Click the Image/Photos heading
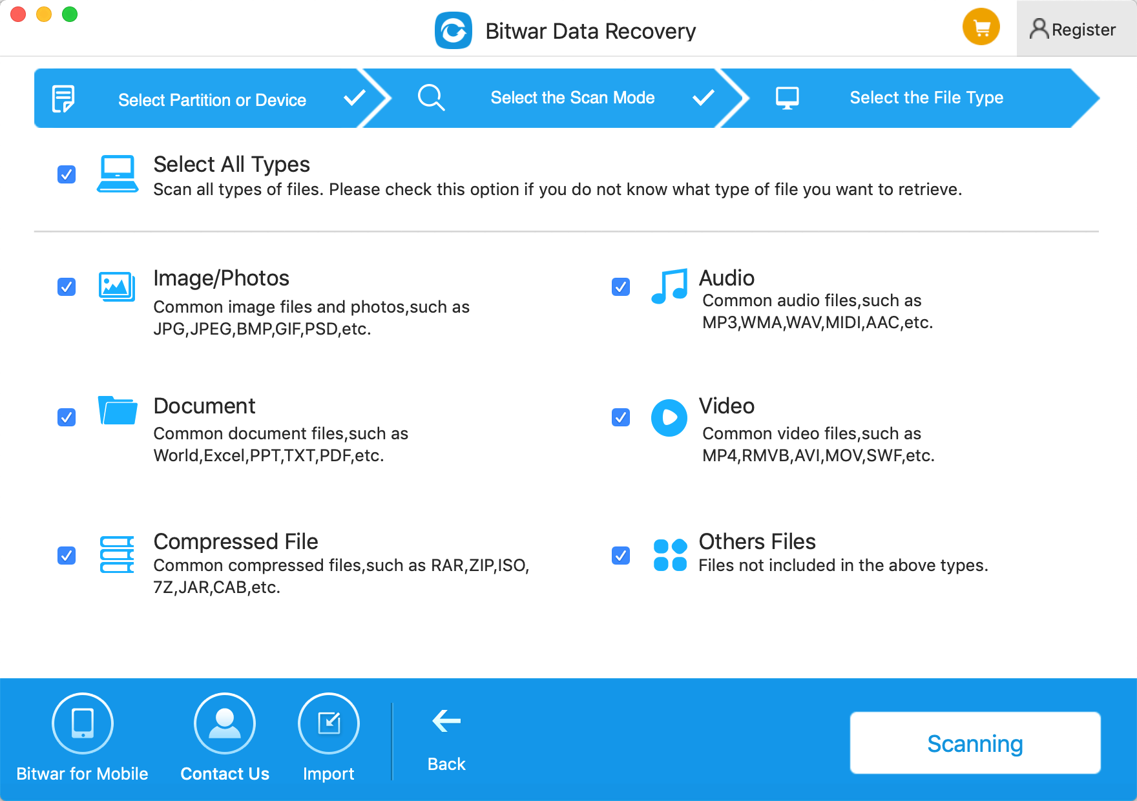Viewport: 1137px width, 801px height. pyautogui.click(x=221, y=278)
